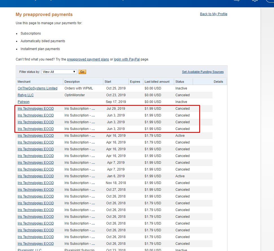This screenshot has height=251, width=274.
Task: Open the Patreon merchant link
Action: coord(23,102)
